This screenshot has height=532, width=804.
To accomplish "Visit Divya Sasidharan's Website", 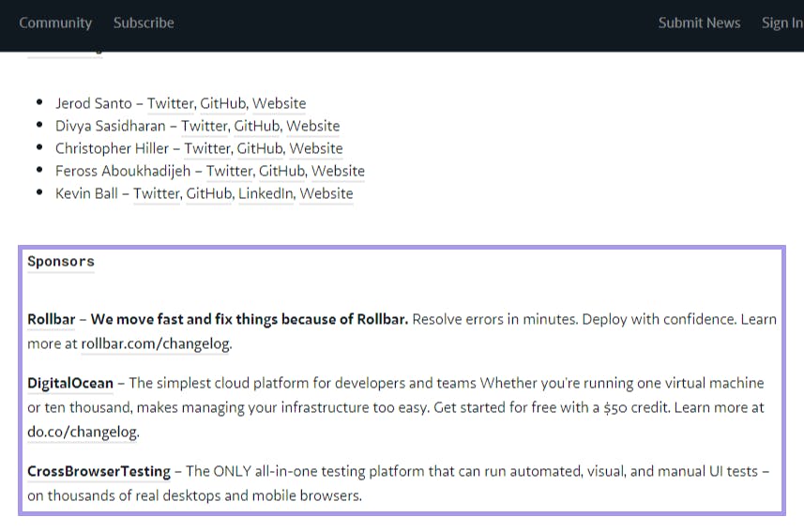I will point(312,126).
